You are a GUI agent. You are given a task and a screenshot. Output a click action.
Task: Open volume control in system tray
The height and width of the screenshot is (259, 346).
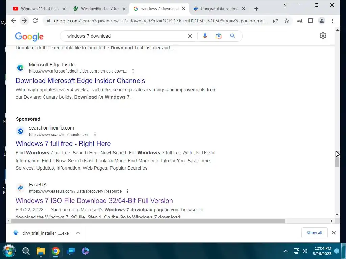click(304, 251)
